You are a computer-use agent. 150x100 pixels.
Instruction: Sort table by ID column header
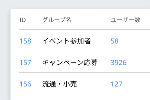click(x=22, y=20)
